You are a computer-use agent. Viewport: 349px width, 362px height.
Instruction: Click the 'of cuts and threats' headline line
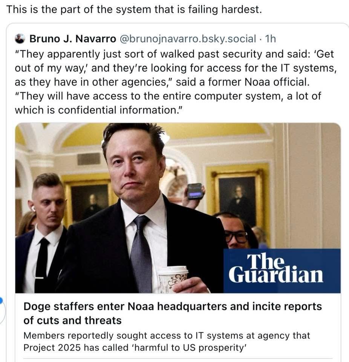pyautogui.click(x=72, y=320)
